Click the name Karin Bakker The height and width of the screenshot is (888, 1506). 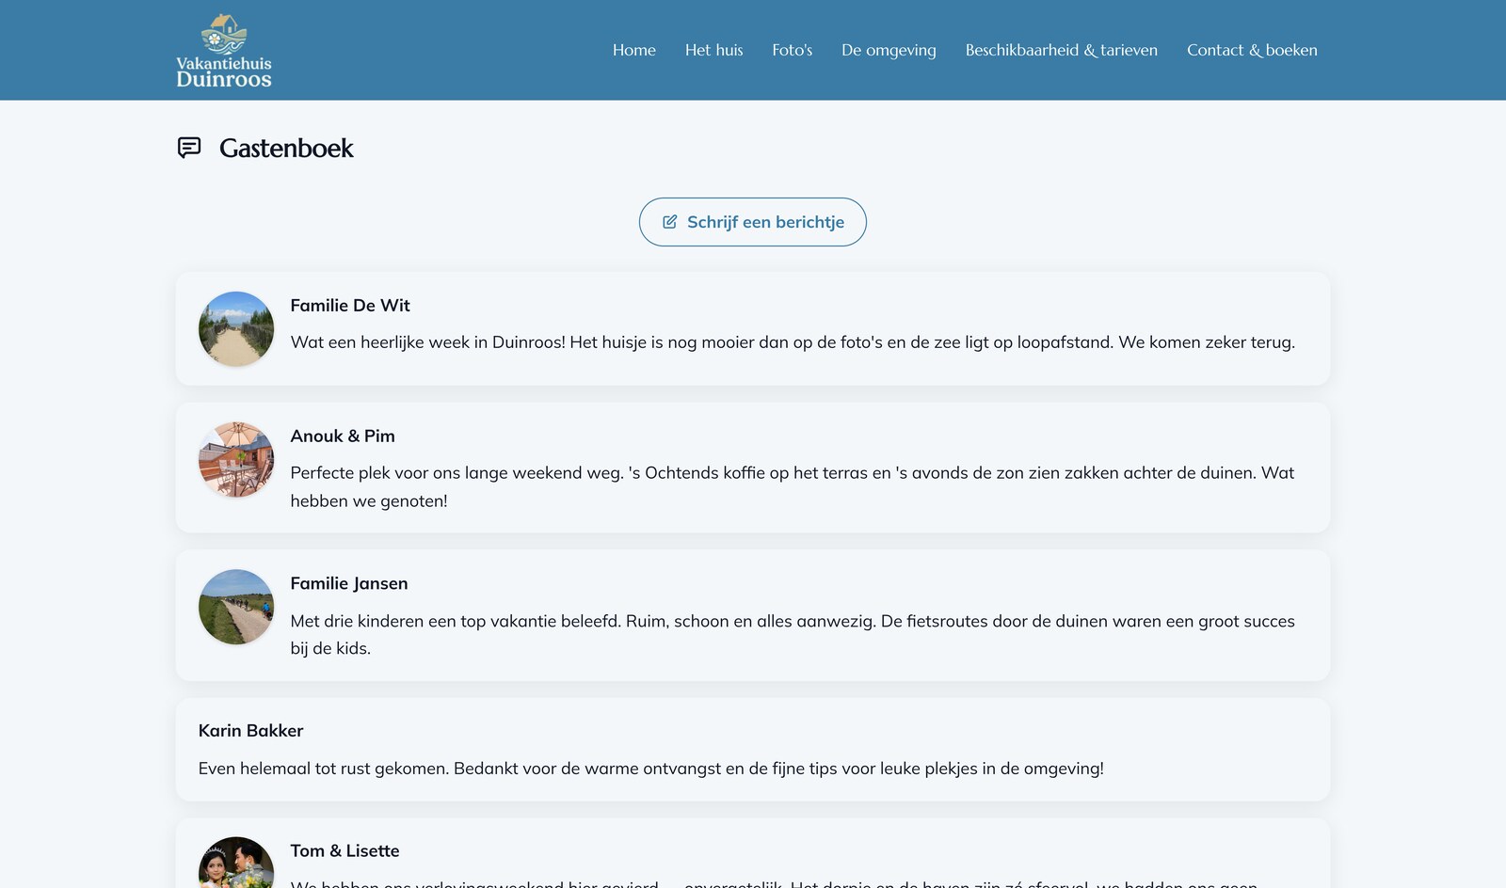[x=250, y=730]
